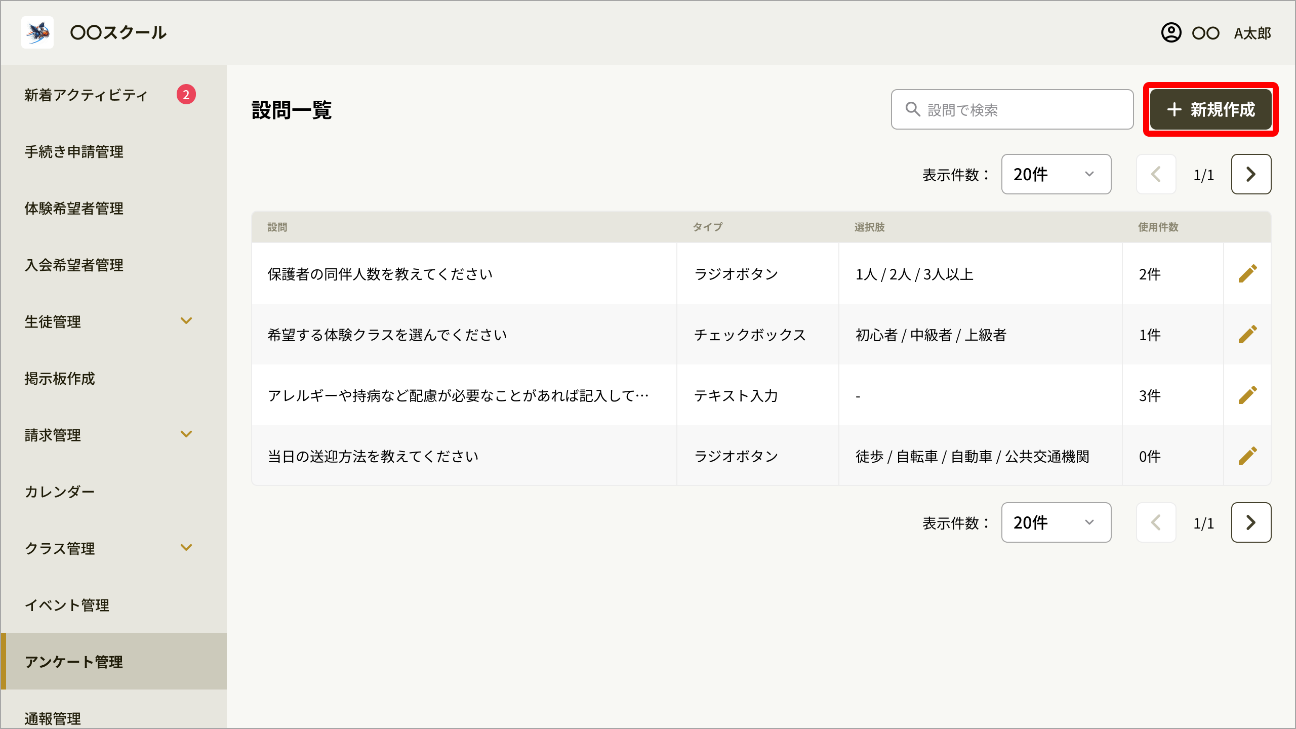Click the 選択肢 column header
The height and width of the screenshot is (729, 1296).
click(x=870, y=227)
